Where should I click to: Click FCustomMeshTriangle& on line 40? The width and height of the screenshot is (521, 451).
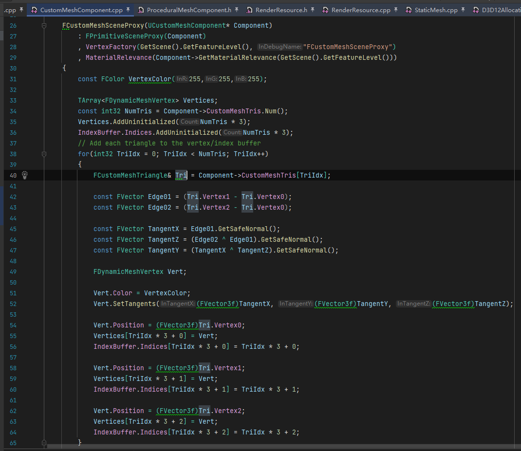132,175
